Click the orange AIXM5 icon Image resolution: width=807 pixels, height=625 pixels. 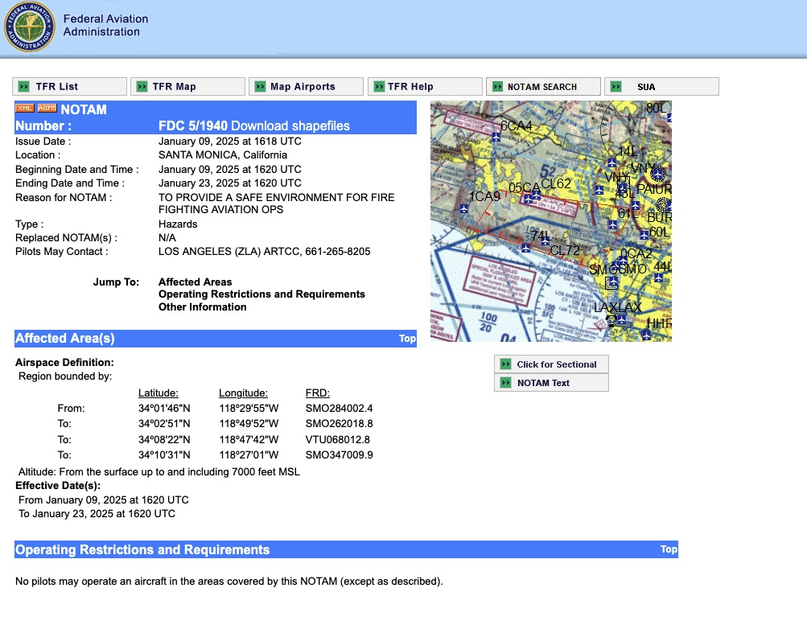point(47,109)
